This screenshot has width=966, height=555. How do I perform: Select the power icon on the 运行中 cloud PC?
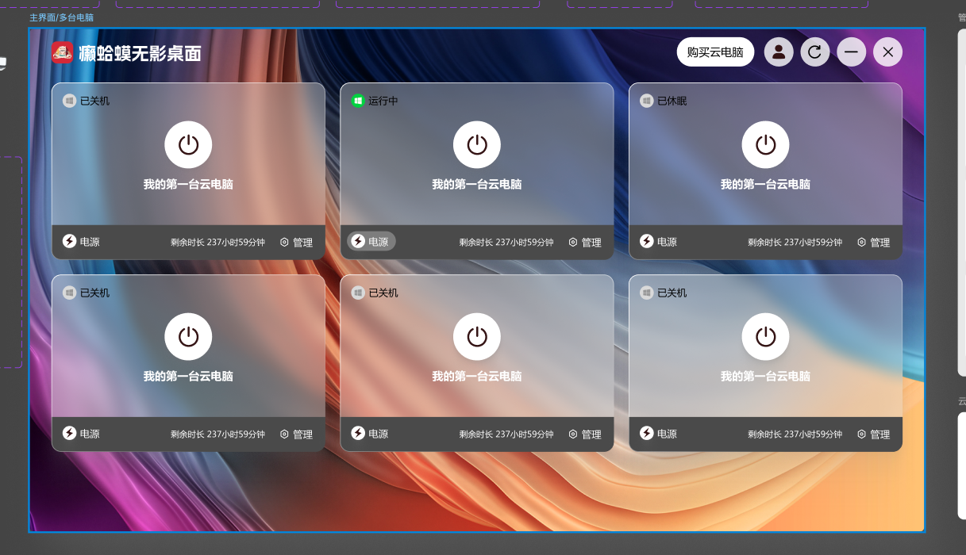coord(476,145)
